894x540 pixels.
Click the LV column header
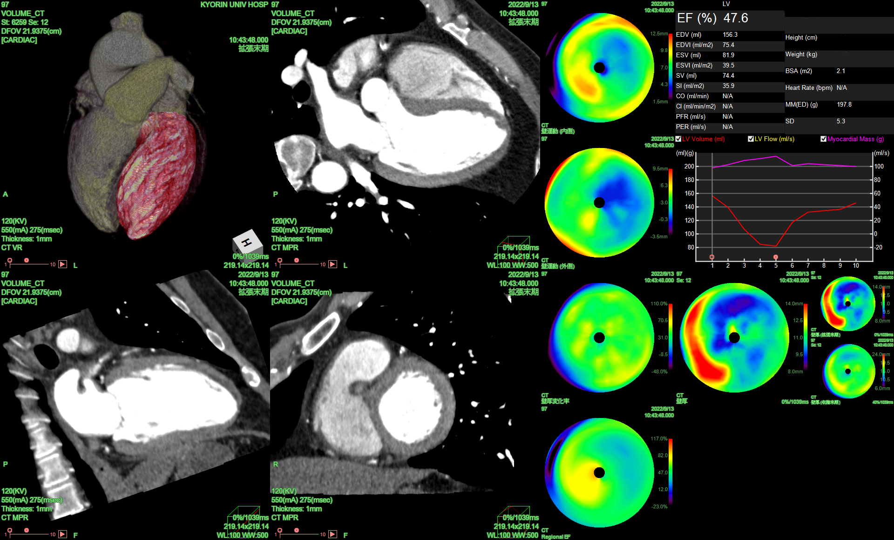(x=726, y=4)
